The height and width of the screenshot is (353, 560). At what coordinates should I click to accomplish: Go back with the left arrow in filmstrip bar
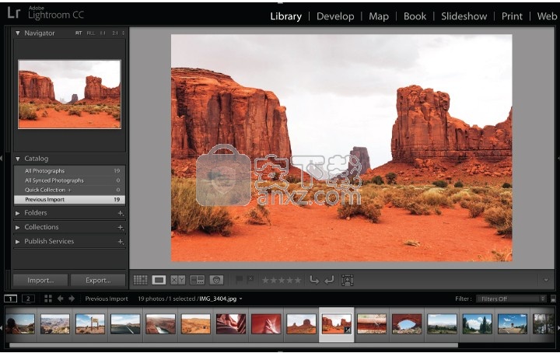tap(61, 299)
